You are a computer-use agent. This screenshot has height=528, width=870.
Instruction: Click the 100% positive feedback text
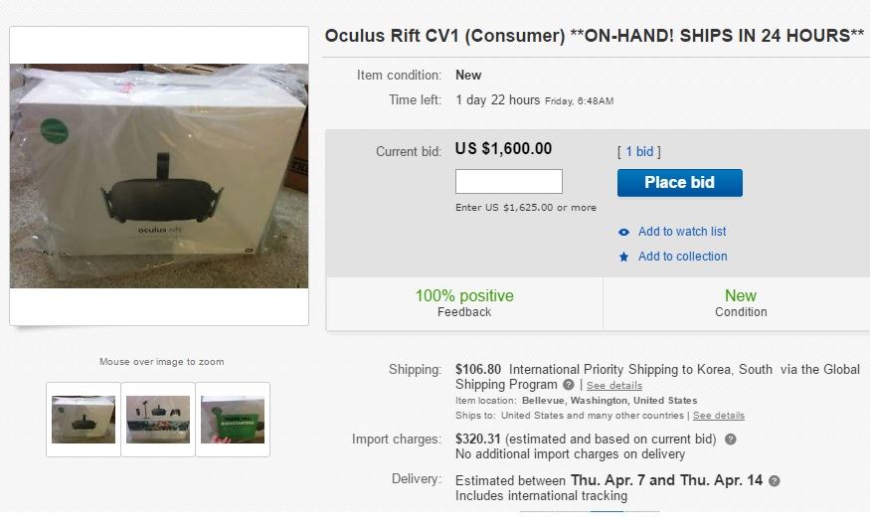pos(464,296)
